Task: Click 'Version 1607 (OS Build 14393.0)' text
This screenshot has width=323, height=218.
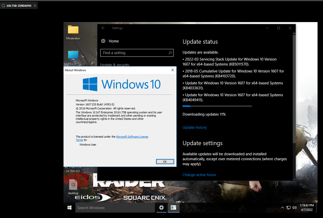Action: click(95, 104)
